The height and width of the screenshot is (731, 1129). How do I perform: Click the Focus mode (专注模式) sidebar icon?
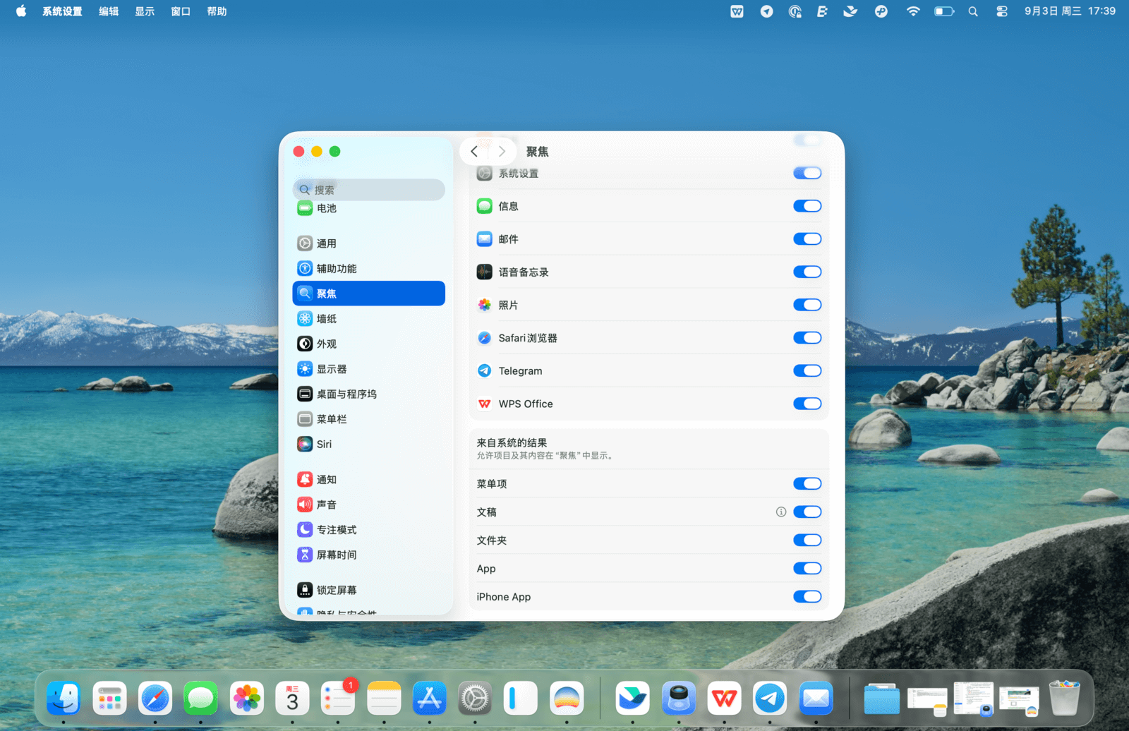click(305, 530)
